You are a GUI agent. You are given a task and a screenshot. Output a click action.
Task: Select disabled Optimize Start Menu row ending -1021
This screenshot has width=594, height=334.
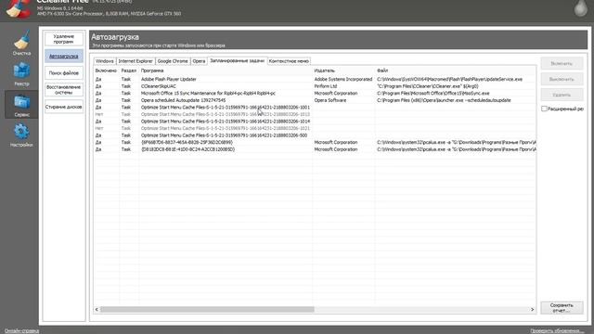click(x=315, y=128)
